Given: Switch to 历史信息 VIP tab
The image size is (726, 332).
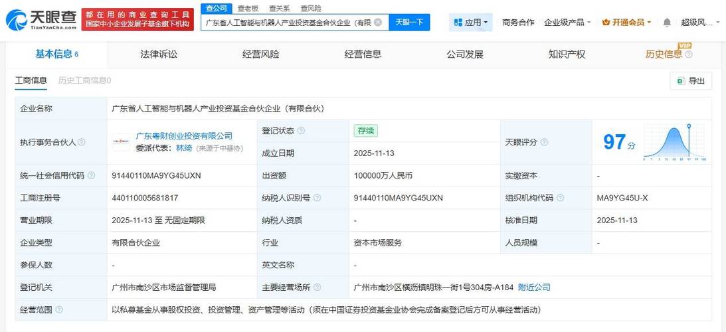Looking at the screenshot, I should click(664, 54).
